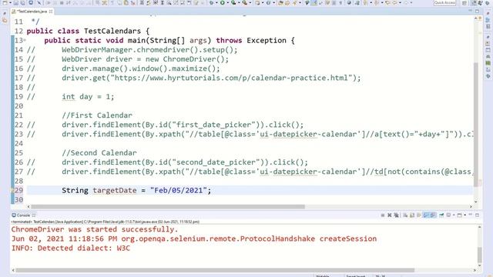Maximize the editor area

pyautogui.click(x=478, y=11)
